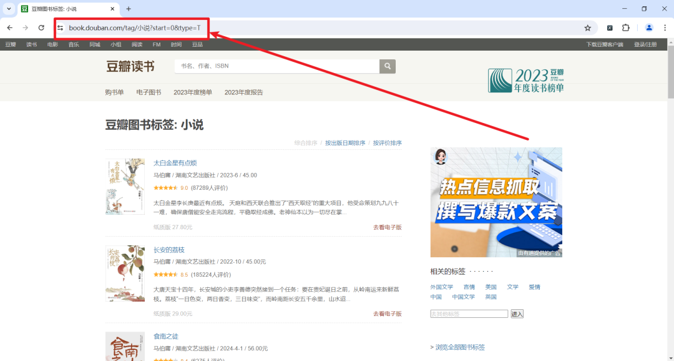Click 纸质版 29.00元 link
The height and width of the screenshot is (361, 674).
pos(173,314)
